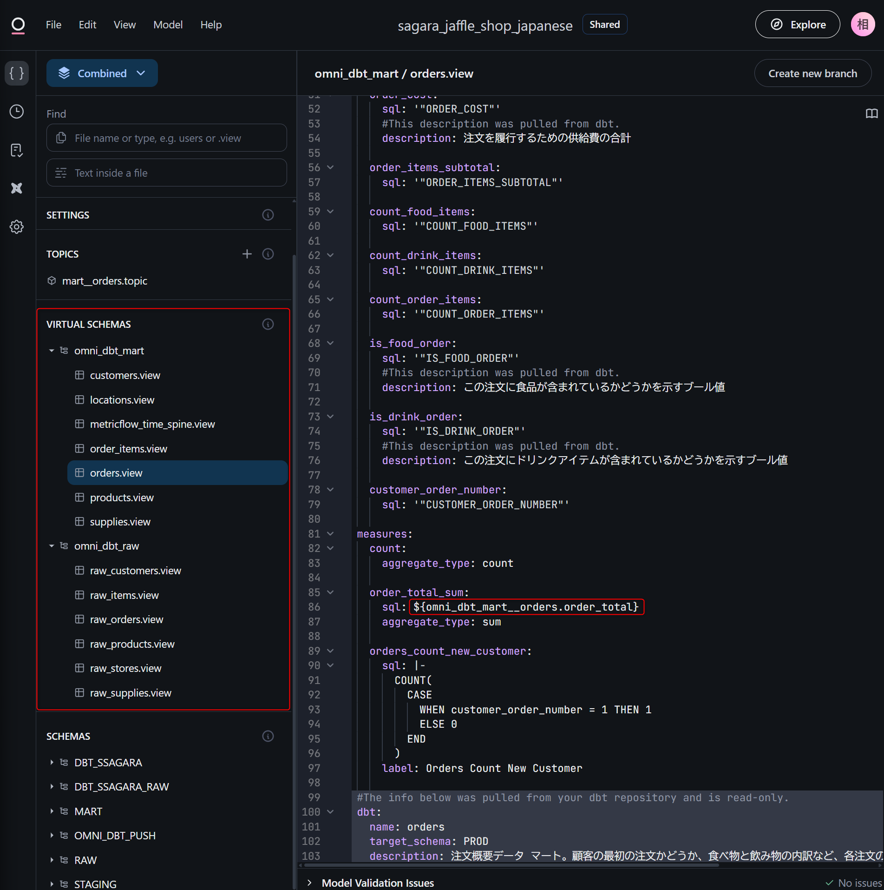This screenshot has height=890, width=884.
Task: Expand the DBT_SSAGARA schema
Action: click(52, 763)
